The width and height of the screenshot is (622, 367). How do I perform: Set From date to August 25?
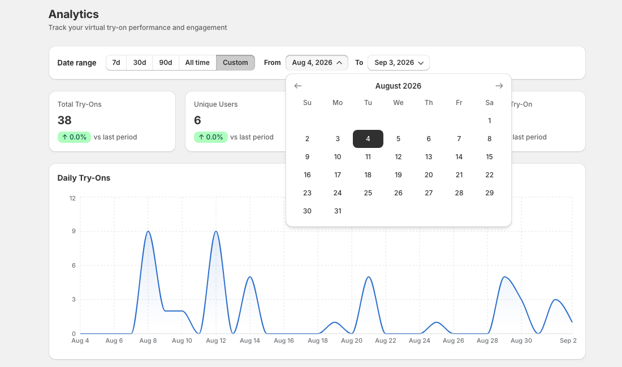point(368,193)
